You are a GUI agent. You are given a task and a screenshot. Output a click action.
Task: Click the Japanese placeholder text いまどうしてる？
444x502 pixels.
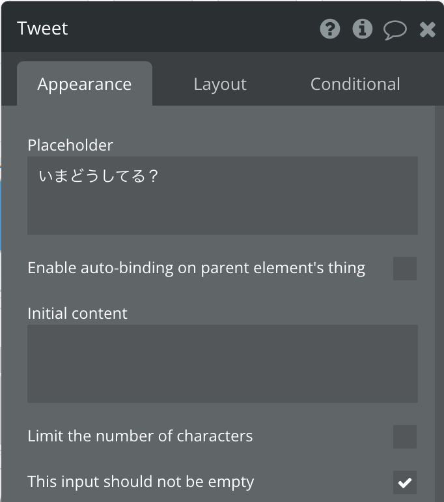click(x=98, y=176)
